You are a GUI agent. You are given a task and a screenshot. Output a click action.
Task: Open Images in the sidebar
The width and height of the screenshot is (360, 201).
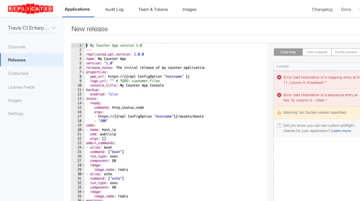[15, 100]
